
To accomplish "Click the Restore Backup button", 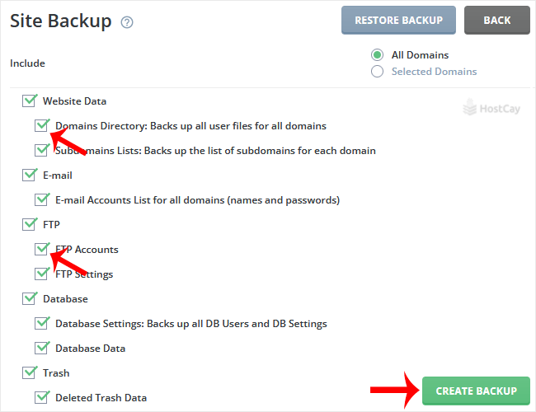I will tap(398, 21).
